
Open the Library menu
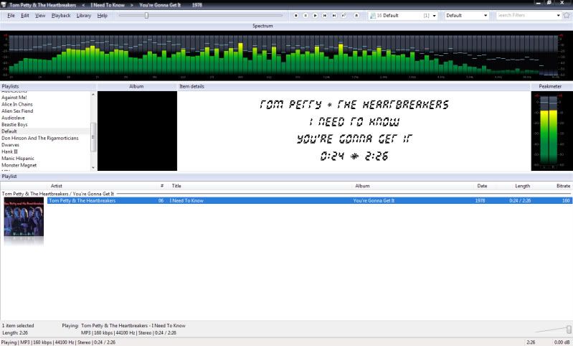pyautogui.click(x=84, y=15)
